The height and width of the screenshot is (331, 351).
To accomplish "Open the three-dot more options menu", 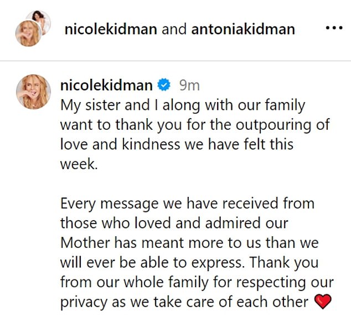I will coord(333,28).
